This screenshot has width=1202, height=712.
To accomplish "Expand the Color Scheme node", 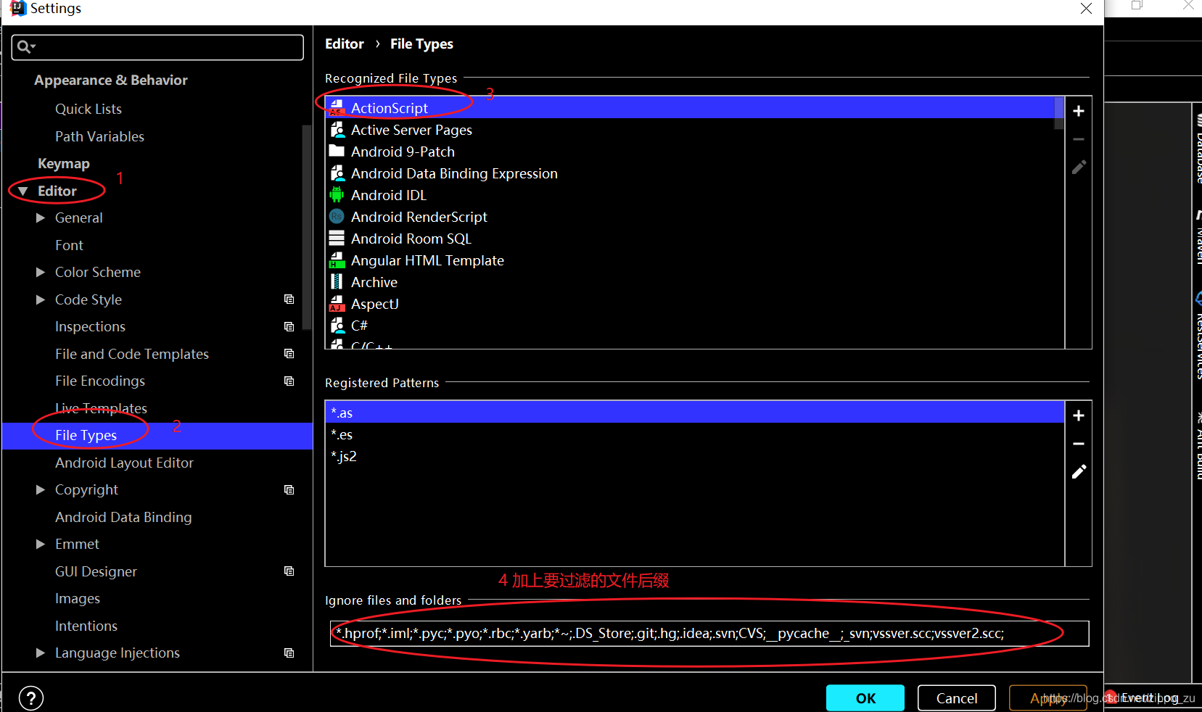I will (x=41, y=272).
